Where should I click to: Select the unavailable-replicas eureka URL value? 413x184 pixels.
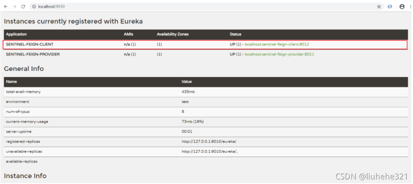click(x=210, y=152)
